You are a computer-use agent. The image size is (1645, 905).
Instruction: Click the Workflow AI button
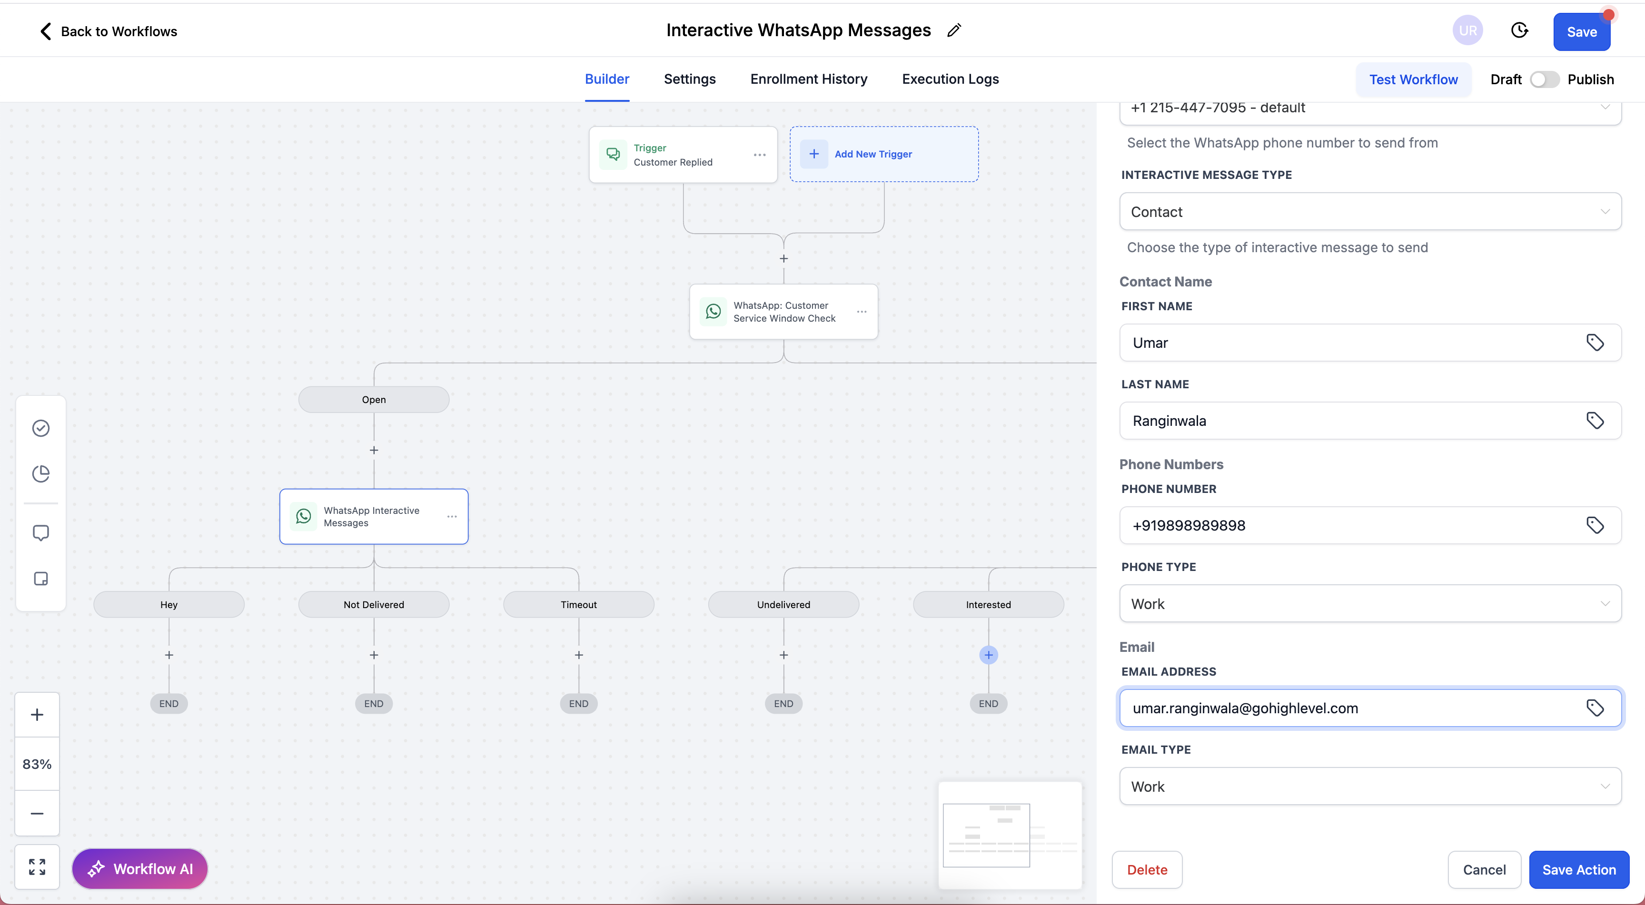pyautogui.click(x=140, y=869)
